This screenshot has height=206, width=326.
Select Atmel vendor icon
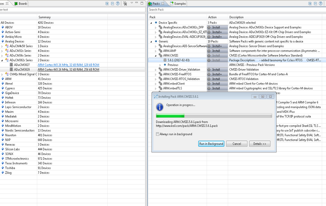click(3, 84)
